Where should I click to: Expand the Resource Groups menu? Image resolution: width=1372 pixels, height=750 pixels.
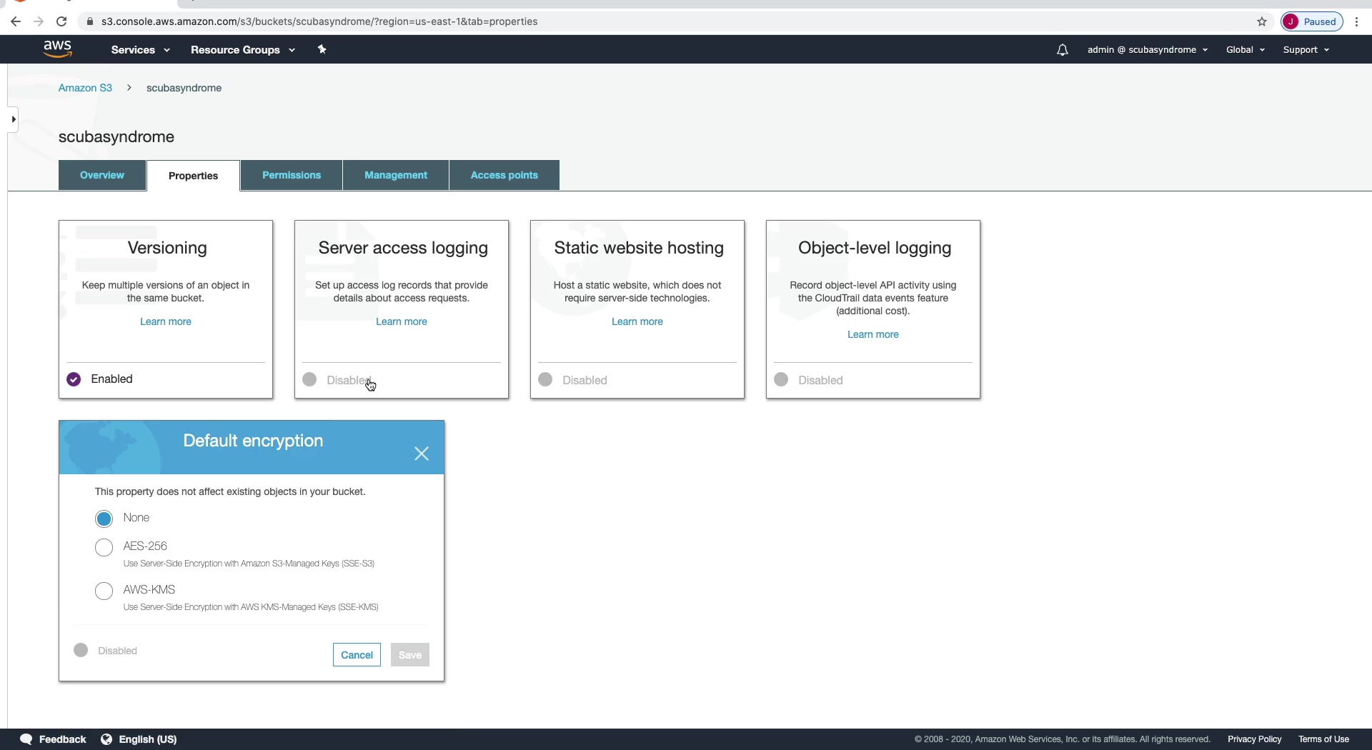point(242,50)
